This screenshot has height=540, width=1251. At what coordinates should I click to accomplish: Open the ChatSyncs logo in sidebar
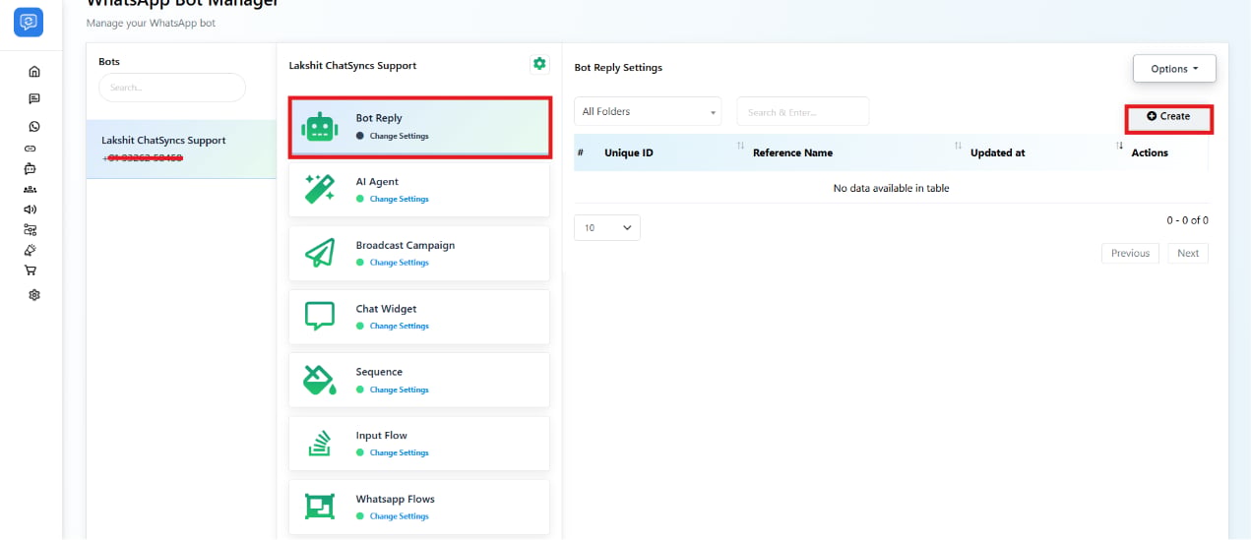[29, 21]
